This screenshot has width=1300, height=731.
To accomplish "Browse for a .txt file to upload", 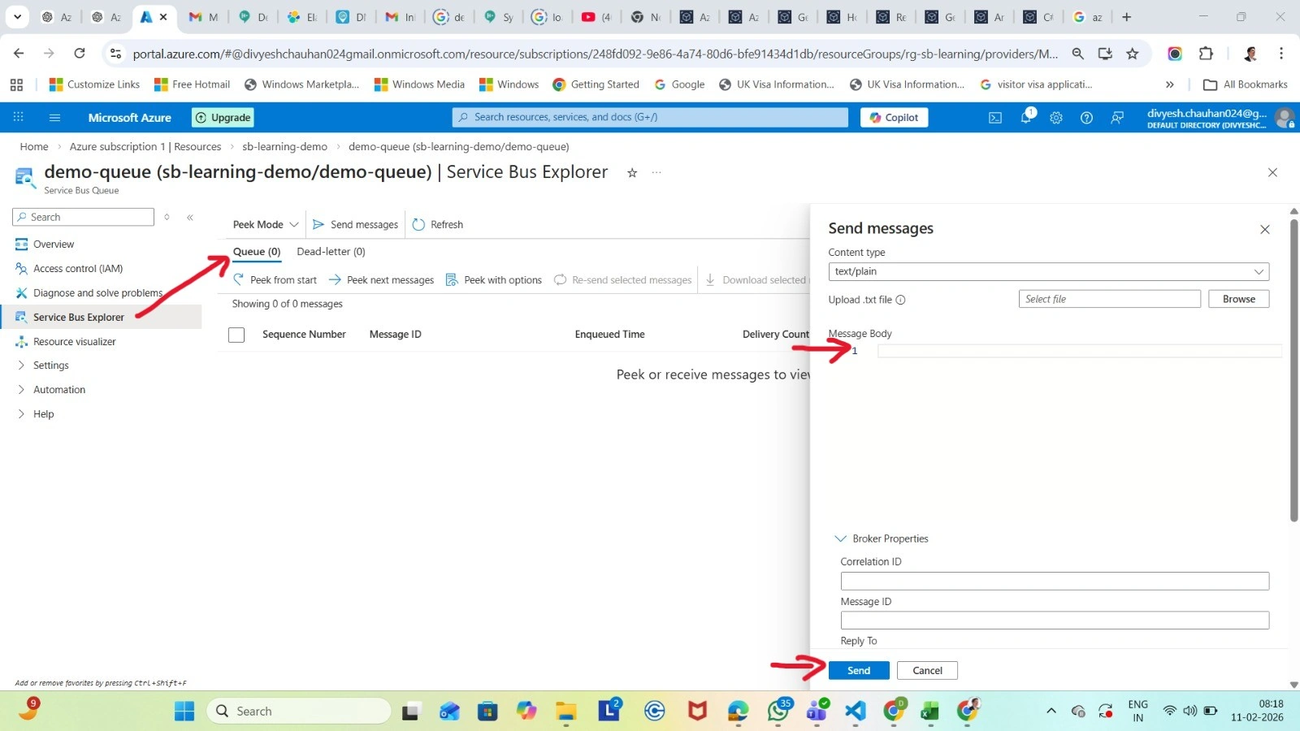I will click(x=1239, y=300).
